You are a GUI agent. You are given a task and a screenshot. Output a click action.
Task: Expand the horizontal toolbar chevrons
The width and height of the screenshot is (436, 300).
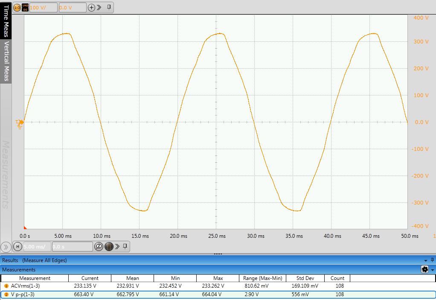tap(117, 246)
